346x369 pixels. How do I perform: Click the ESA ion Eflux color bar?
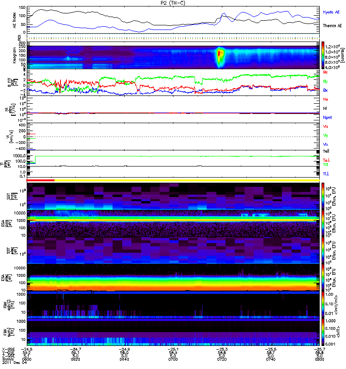coord(323,224)
